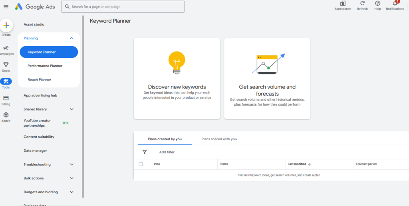Select Performance Planner in sidebar
The image size is (409, 206).
point(45,66)
